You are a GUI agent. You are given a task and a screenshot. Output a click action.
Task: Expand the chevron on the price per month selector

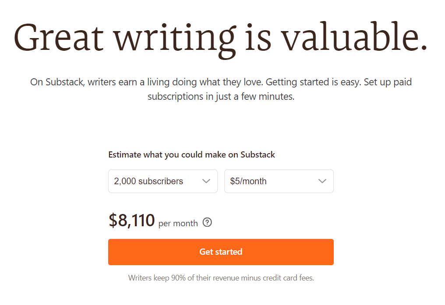322,181
